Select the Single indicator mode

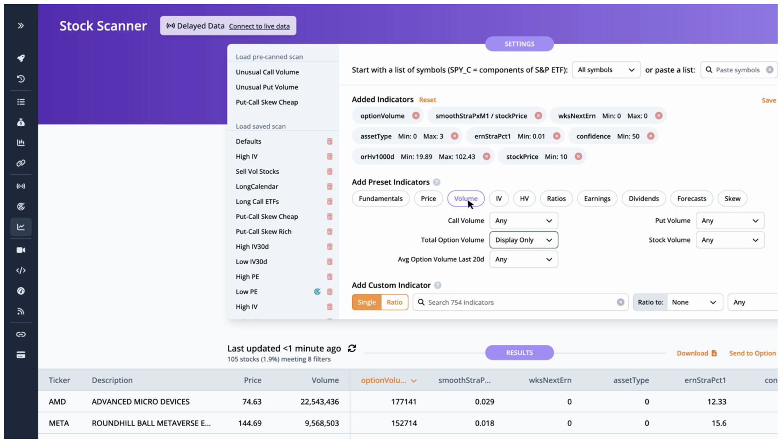(x=366, y=302)
